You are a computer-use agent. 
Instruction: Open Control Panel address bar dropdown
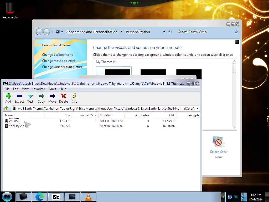(x=164, y=32)
